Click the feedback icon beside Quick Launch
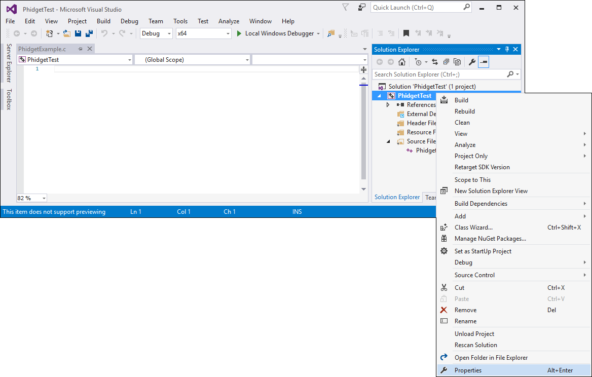 tap(362, 7)
